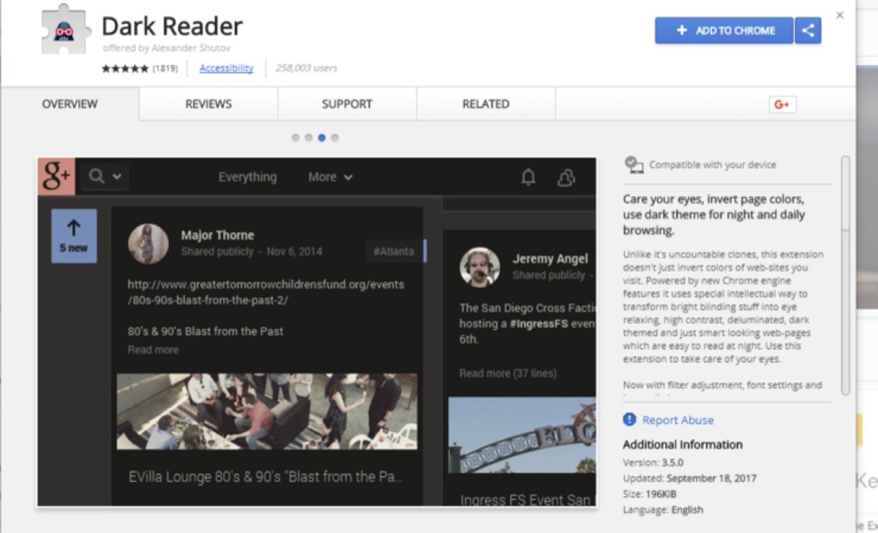Screen dimensions: 878x533
Task: Click the arch photo in Jeremy Angel's post
Action: tap(522, 435)
